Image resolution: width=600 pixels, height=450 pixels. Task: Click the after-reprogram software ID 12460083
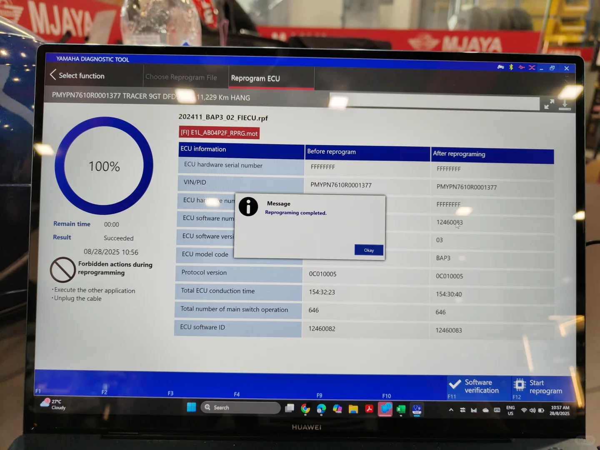[449, 330]
